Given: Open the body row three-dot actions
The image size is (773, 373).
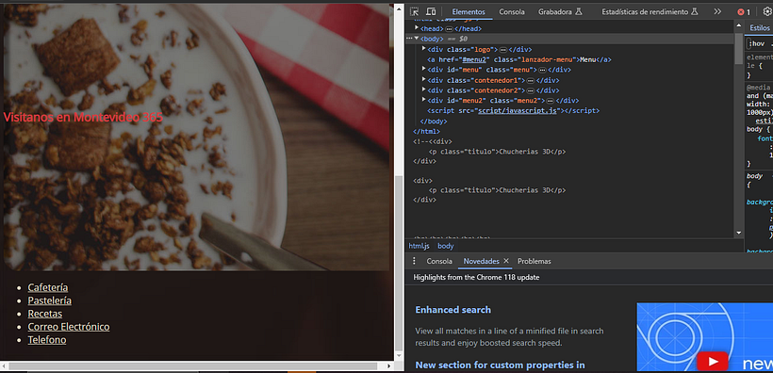Looking at the screenshot, I should (409, 39).
